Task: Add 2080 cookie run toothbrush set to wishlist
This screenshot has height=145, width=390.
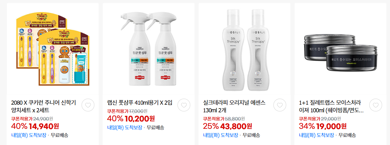Action: tap(88, 105)
